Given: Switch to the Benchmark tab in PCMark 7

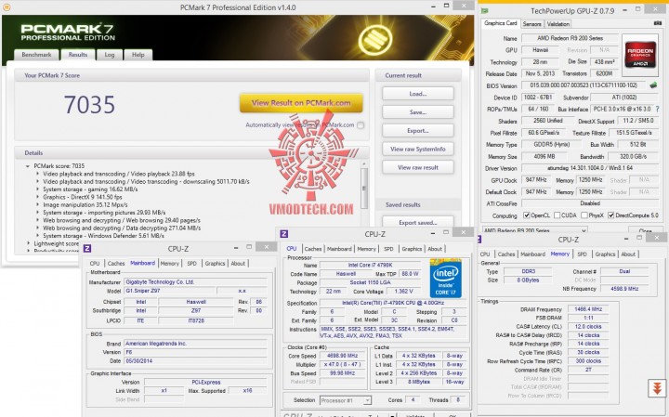Looking at the screenshot, I should click(x=36, y=55).
